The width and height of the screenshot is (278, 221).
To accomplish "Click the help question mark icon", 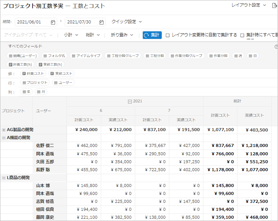I will (276, 47).
